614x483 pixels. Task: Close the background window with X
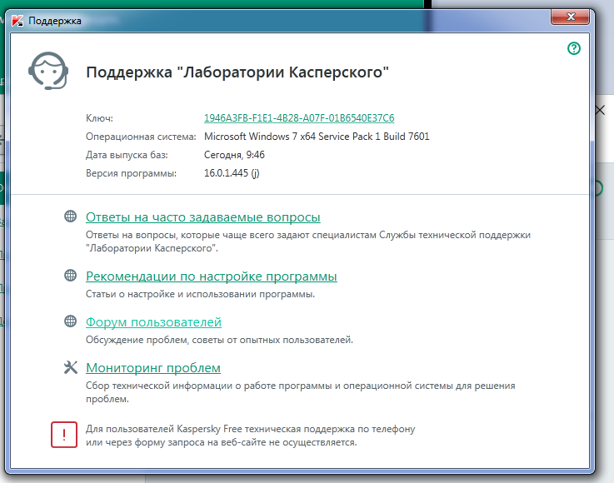pyautogui.click(x=601, y=110)
